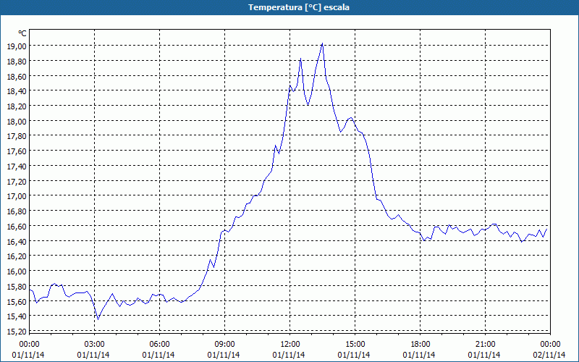Click the 16,00 temperature scale label
The image size is (579, 362).
[x=16, y=271]
